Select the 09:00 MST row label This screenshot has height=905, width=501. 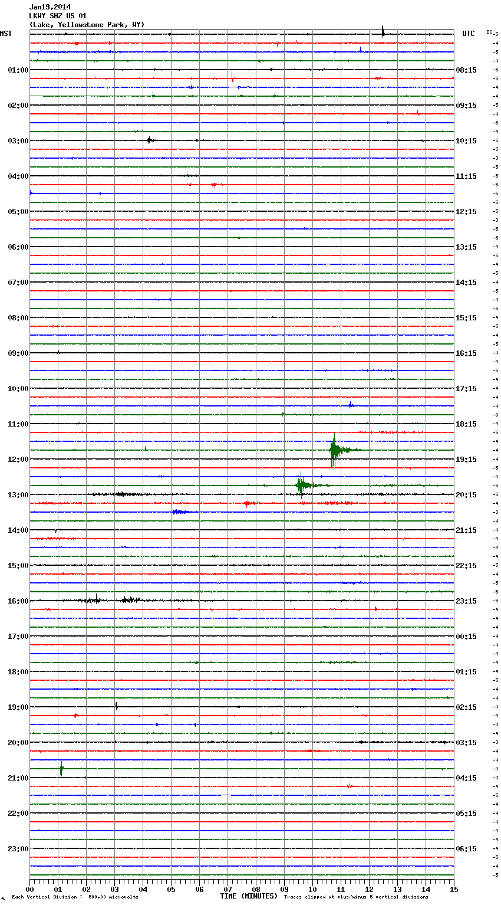pyautogui.click(x=18, y=353)
